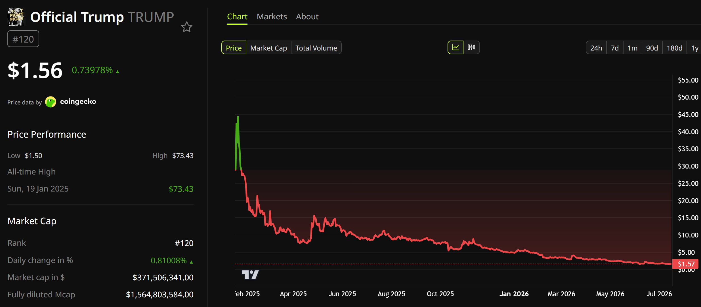Click the Jul 2026 axis label
The image size is (701, 307).
(659, 294)
